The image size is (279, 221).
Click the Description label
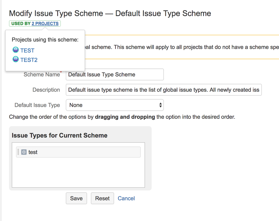click(46, 90)
